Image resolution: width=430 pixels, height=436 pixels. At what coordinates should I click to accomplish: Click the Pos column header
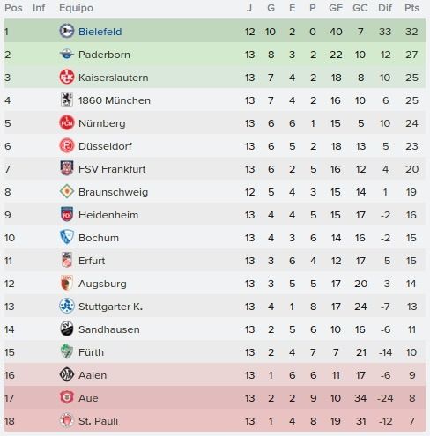point(13,8)
